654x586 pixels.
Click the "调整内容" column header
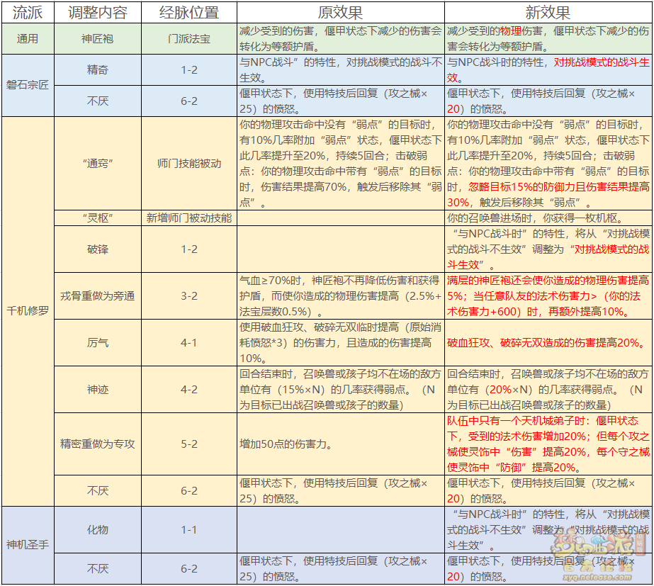pos(98,13)
